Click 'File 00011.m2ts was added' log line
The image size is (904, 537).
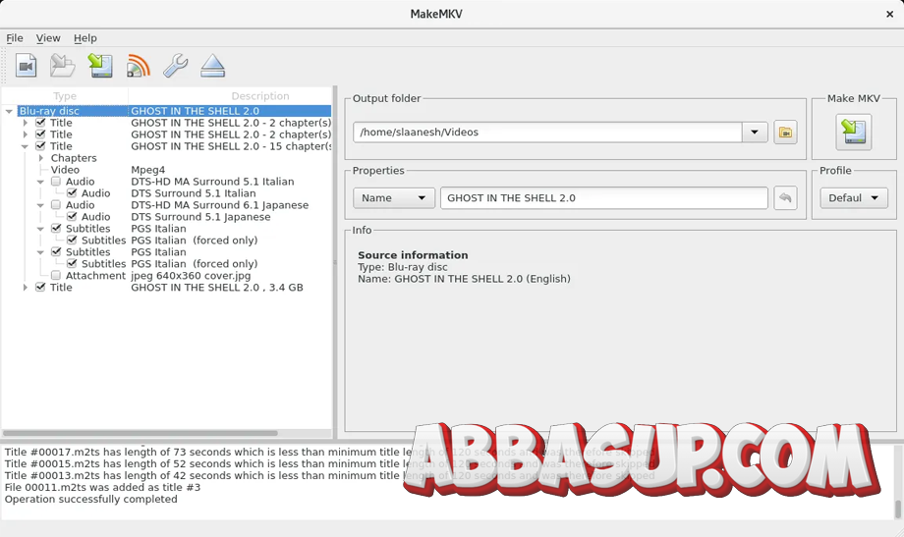tap(102, 488)
